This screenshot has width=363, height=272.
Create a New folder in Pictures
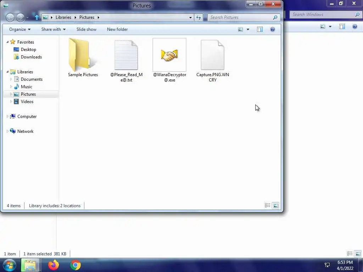[117, 29]
